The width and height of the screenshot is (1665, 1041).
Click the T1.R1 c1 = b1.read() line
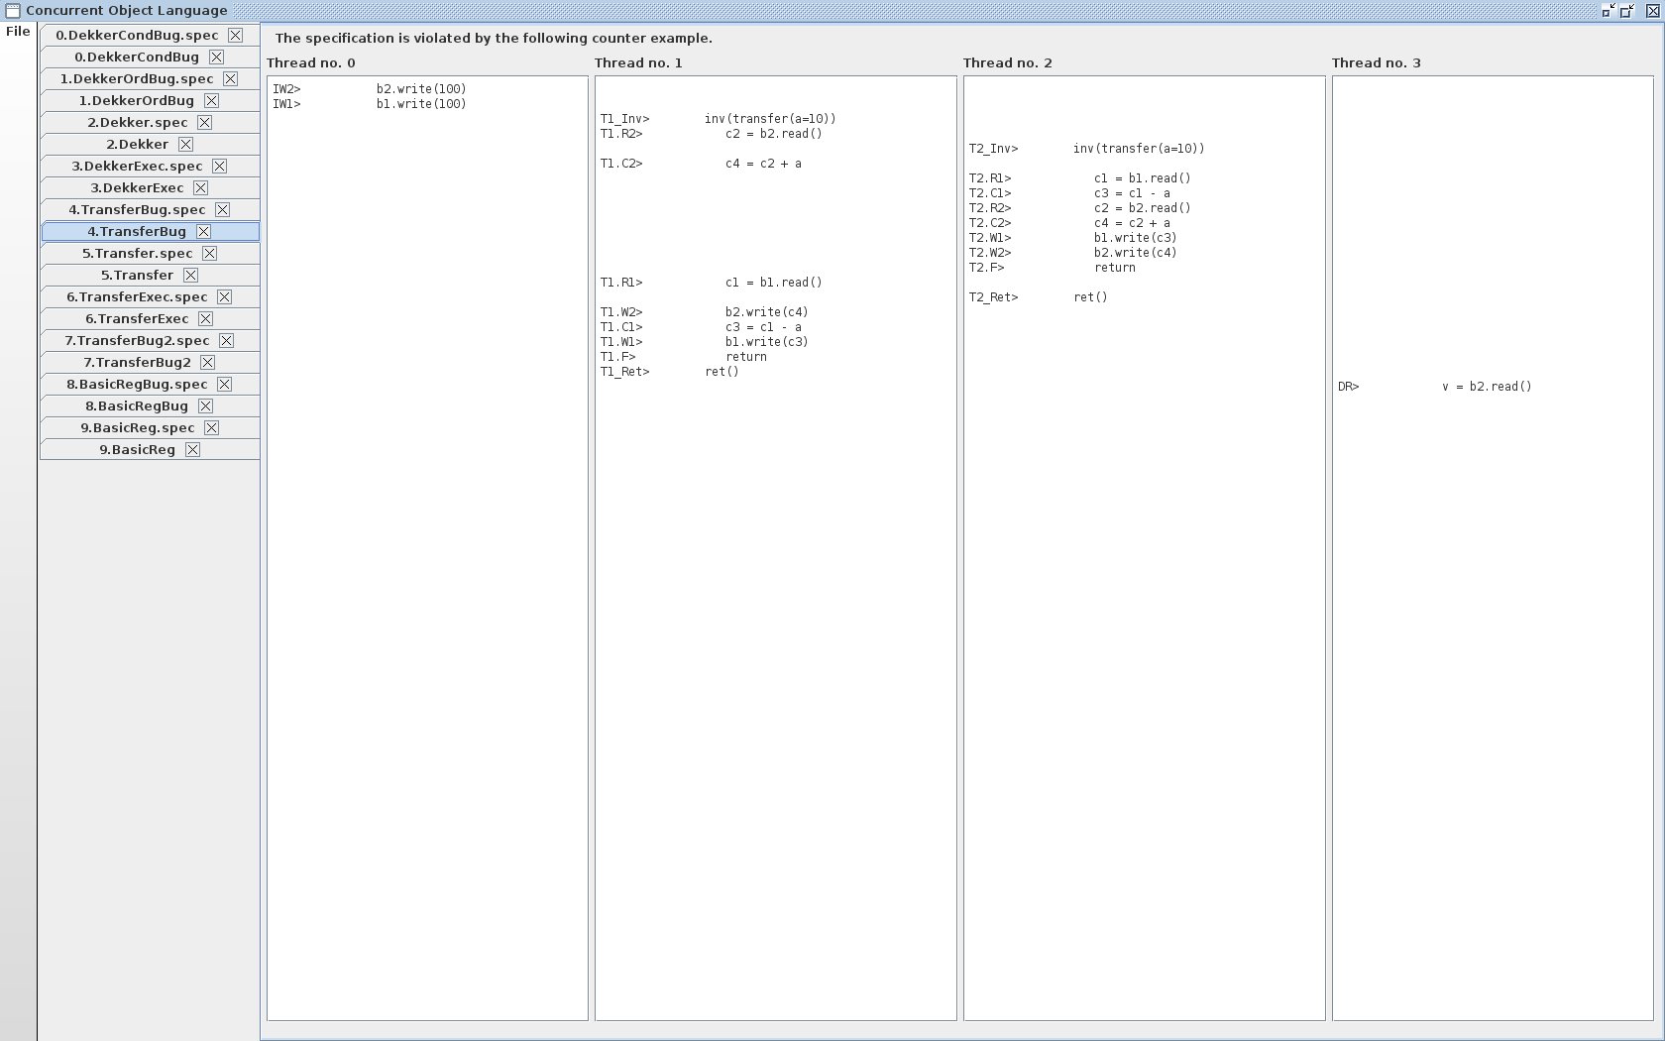click(x=712, y=283)
